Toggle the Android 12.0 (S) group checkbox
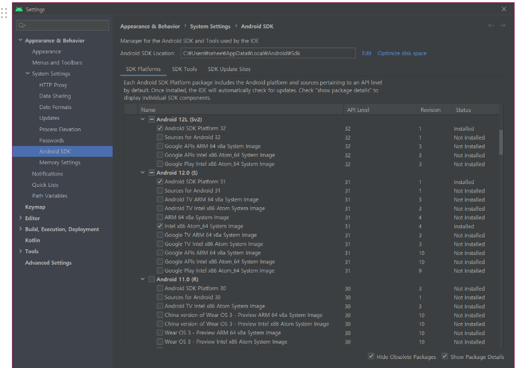 click(x=151, y=173)
